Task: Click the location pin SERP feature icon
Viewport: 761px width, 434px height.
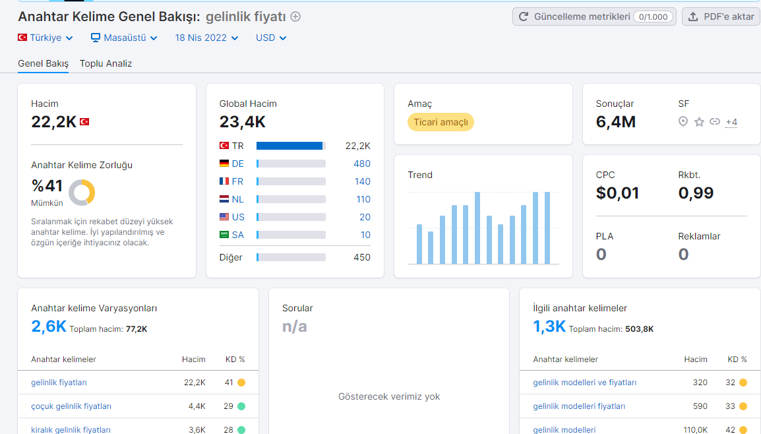Action: [683, 122]
